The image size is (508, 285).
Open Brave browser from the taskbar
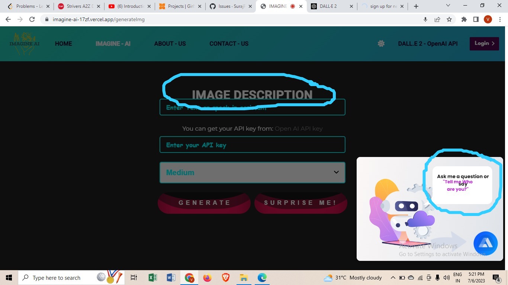tap(225, 277)
